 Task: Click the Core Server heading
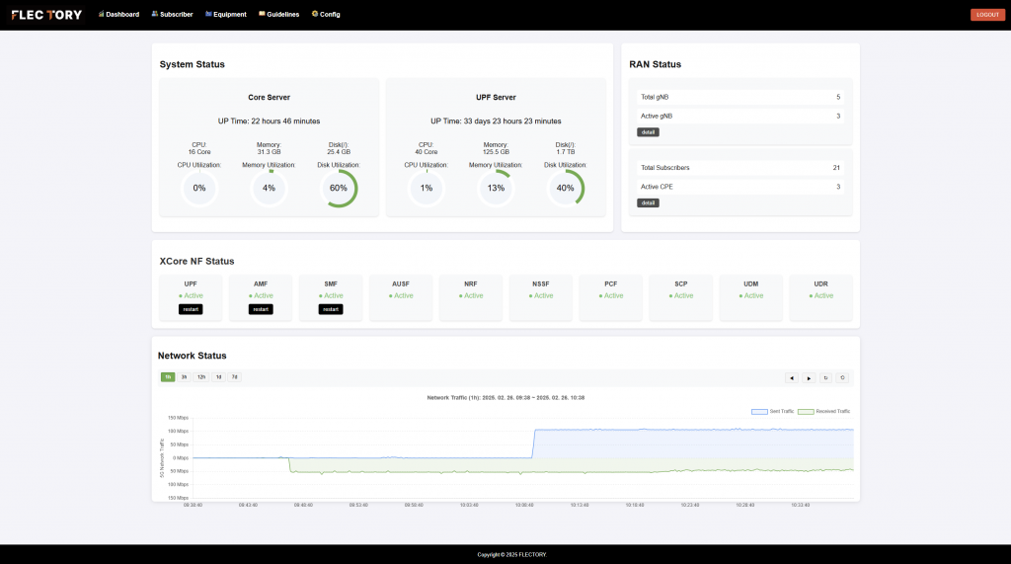tap(269, 98)
